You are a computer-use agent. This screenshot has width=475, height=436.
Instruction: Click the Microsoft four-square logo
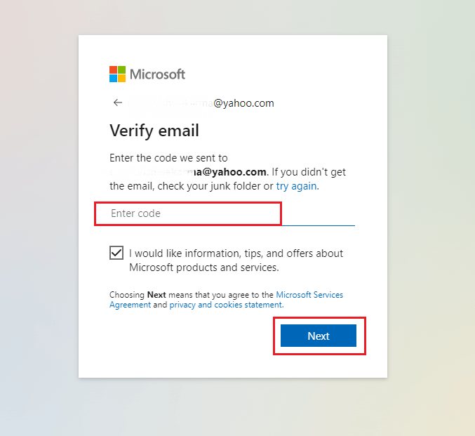[117, 74]
